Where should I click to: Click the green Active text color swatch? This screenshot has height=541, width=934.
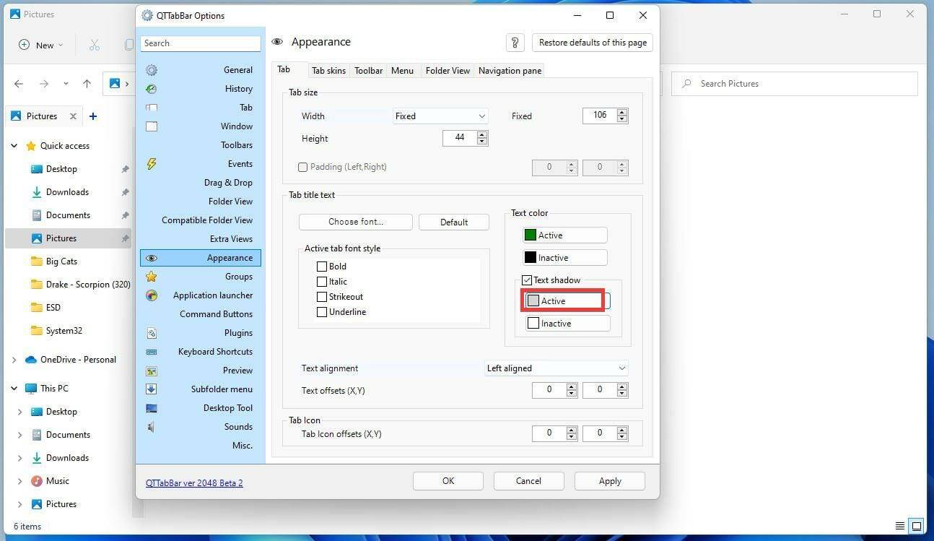tap(531, 235)
